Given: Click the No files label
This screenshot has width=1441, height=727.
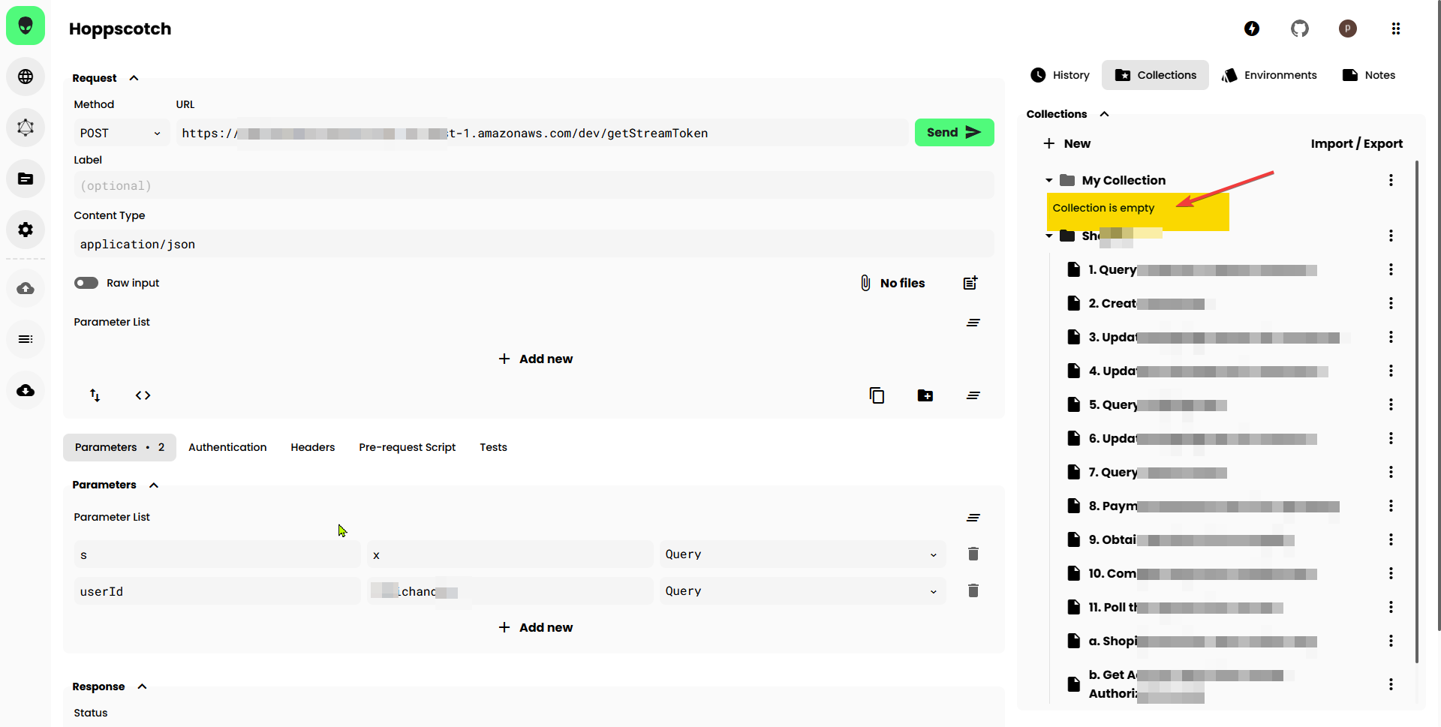Looking at the screenshot, I should 903,283.
